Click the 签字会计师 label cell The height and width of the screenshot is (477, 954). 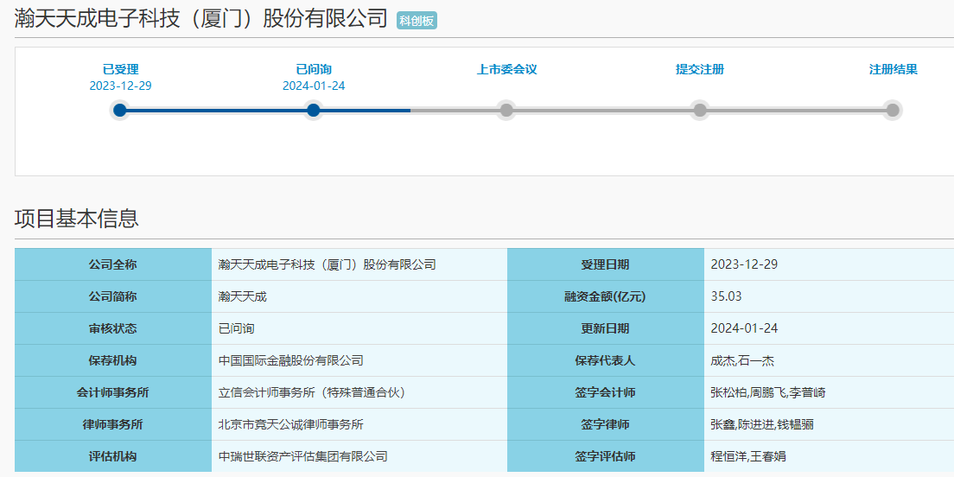click(606, 392)
